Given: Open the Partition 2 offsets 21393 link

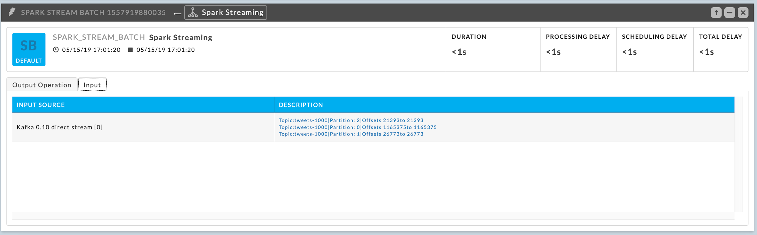Looking at the screenshot, I should pos(351,120).
